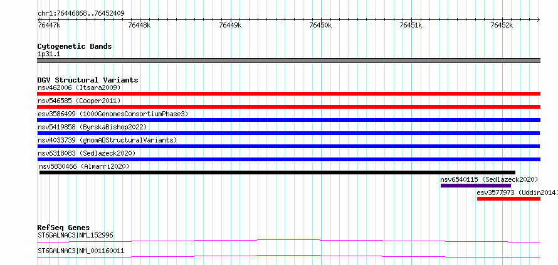Click the ST6GALNAC3|NM_152996 label
This screenshot has height=265, width=558.
[75, 235]
